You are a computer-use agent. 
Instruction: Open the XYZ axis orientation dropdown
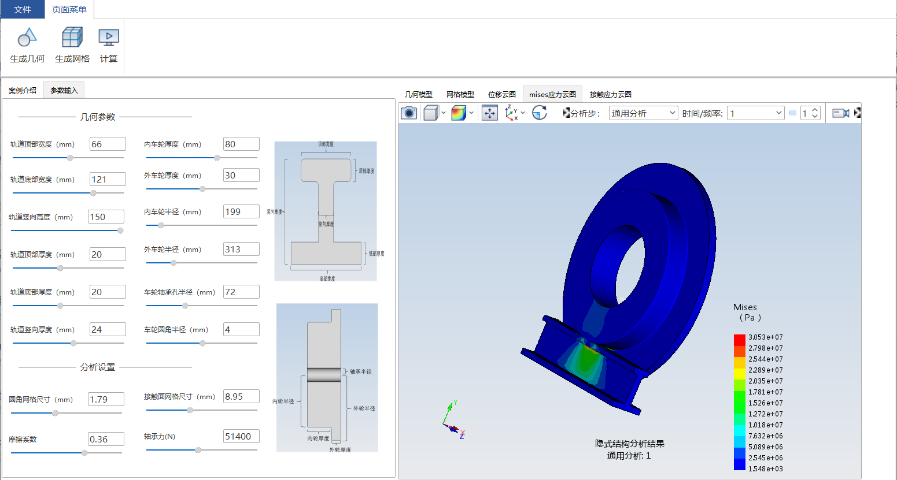point(523,113)
